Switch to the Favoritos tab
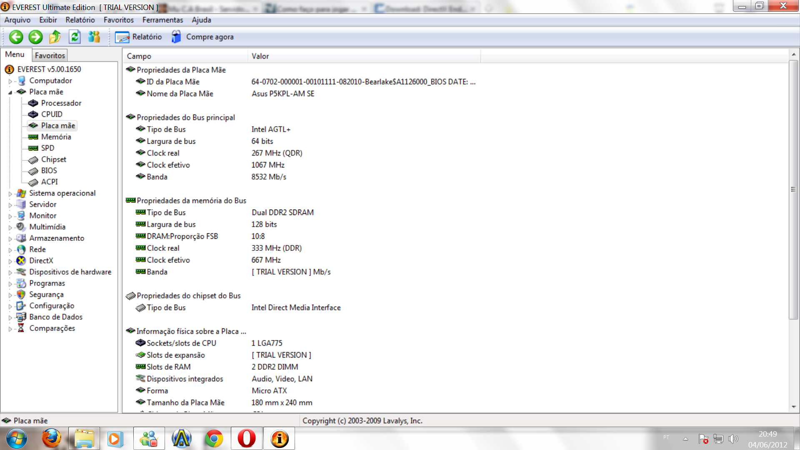 point(50,55)
